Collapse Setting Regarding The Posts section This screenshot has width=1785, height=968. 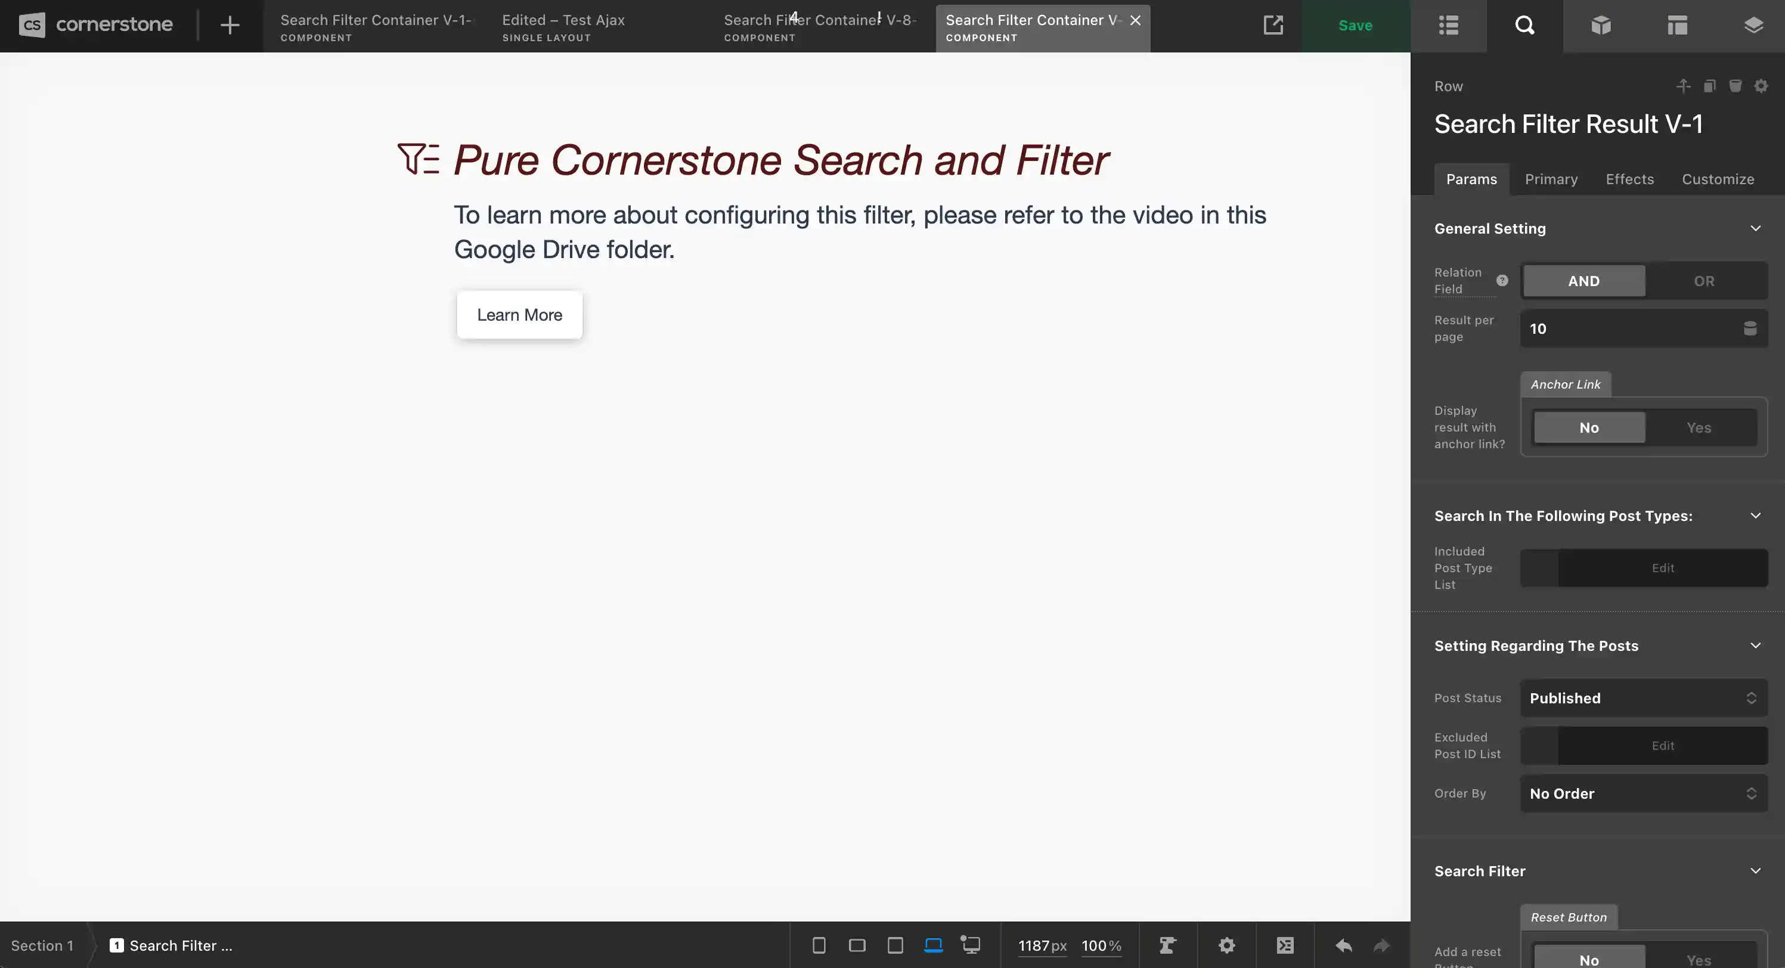coord(1755,646)
